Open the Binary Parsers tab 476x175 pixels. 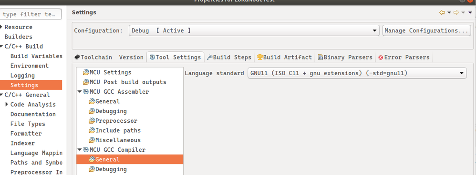click(345, 57)
